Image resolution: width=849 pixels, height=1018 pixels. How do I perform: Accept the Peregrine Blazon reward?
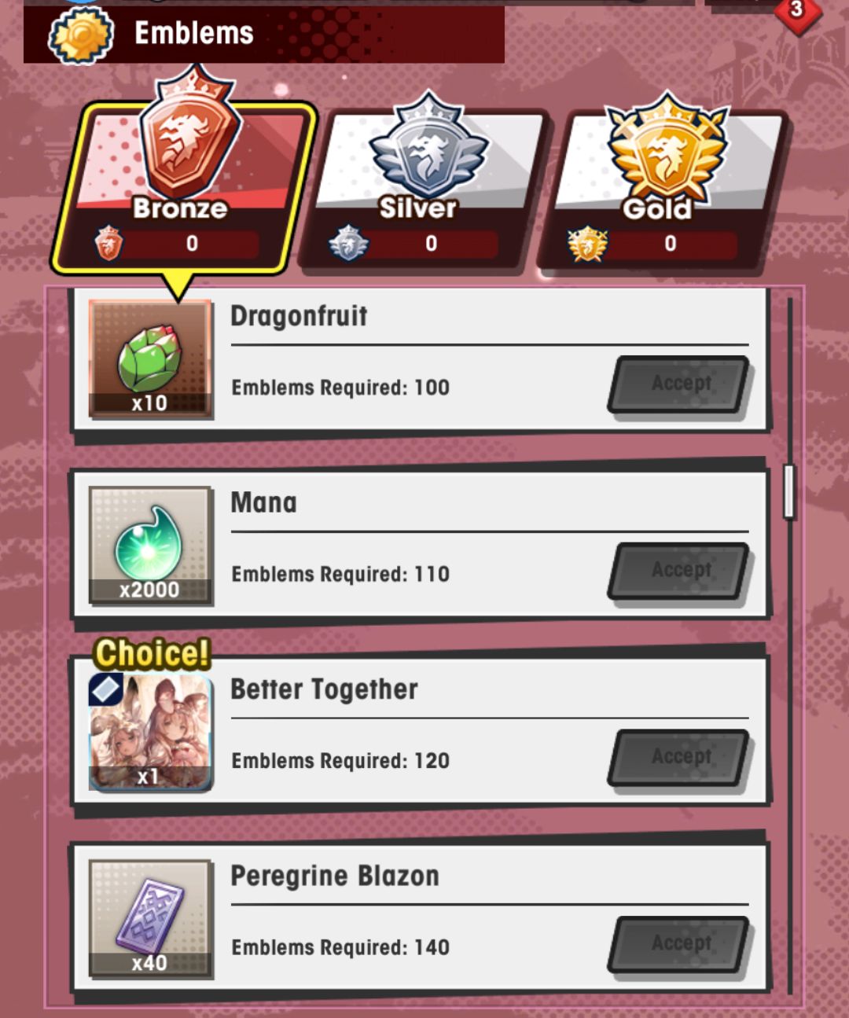[680, 944]
